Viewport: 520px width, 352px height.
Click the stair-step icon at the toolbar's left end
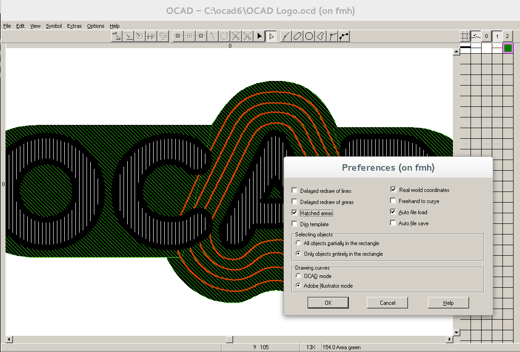117,36
